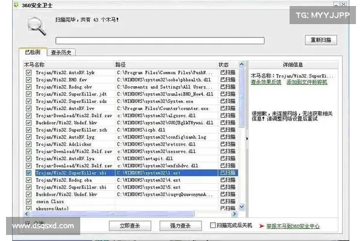This screenshot has height=241, width=362.
Task: Switch to the 已检测 tab
Action: click(33, 52)
